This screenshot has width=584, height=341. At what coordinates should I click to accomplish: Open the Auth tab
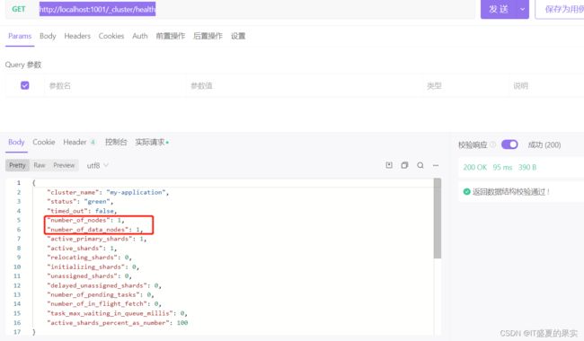tap(140, 36)
